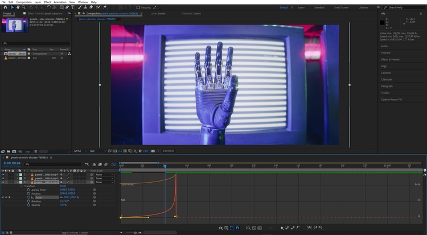
Task: Open the File menu
Action: [x=3, y=2]
